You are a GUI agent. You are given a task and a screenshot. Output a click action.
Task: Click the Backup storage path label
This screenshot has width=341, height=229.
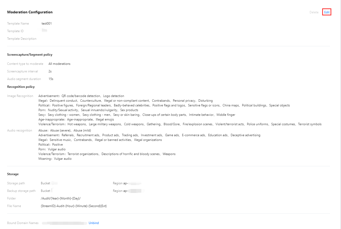click(x=21, y=191)
